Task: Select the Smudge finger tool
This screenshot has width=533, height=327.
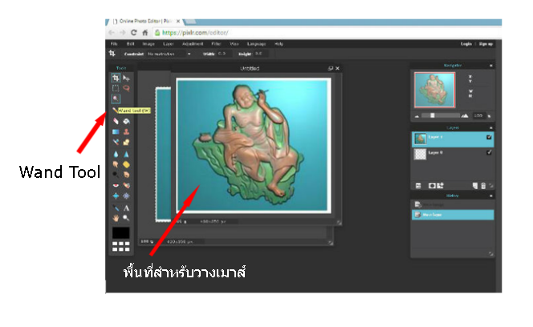Action: 116,164
